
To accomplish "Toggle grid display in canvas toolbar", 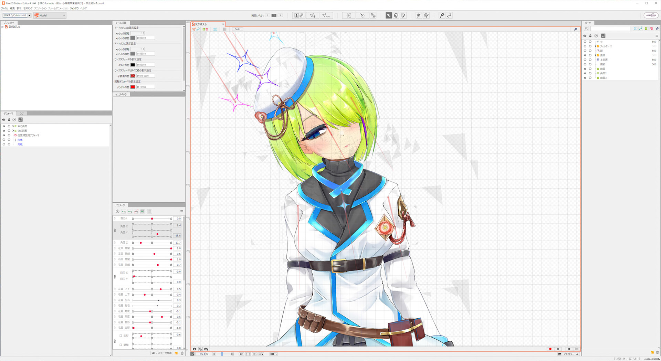I will coord(225,29).
